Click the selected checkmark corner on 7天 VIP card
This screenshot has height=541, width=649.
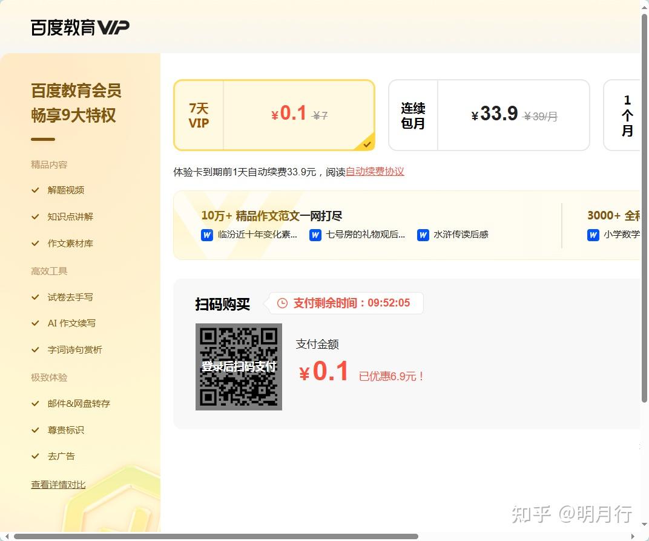coord(367,144)
